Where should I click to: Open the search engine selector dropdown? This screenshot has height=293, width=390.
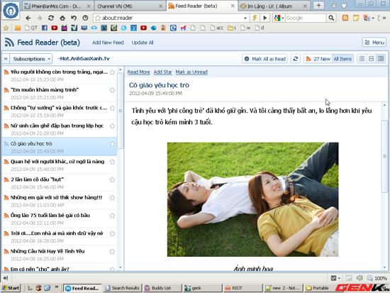pos(279,18)
